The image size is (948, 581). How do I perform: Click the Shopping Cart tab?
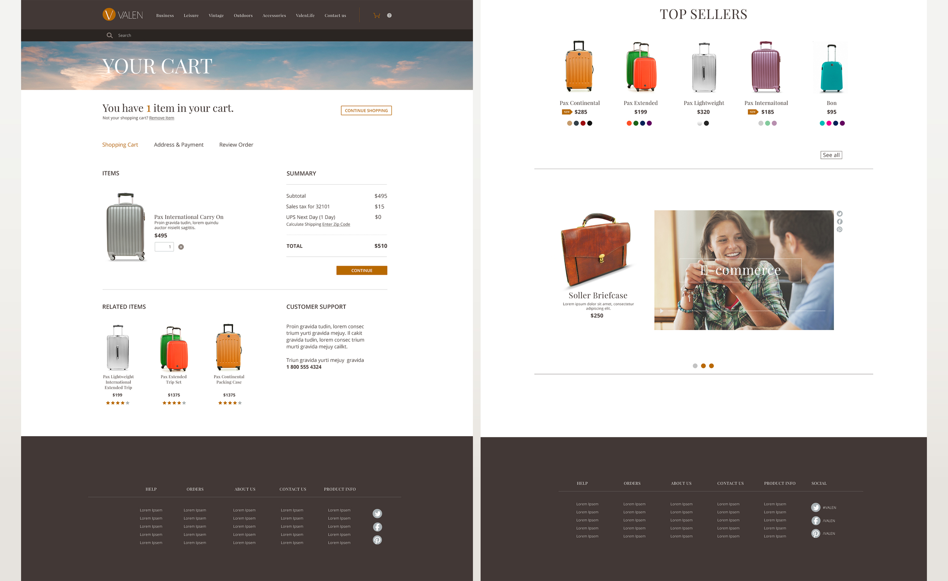click(x=120, y=144)
